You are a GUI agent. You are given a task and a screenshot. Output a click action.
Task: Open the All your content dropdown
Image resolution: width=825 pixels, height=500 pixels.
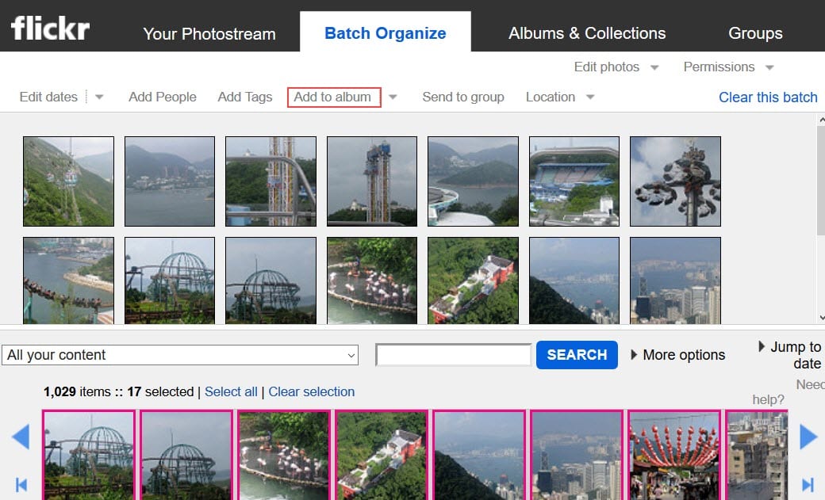180,355
